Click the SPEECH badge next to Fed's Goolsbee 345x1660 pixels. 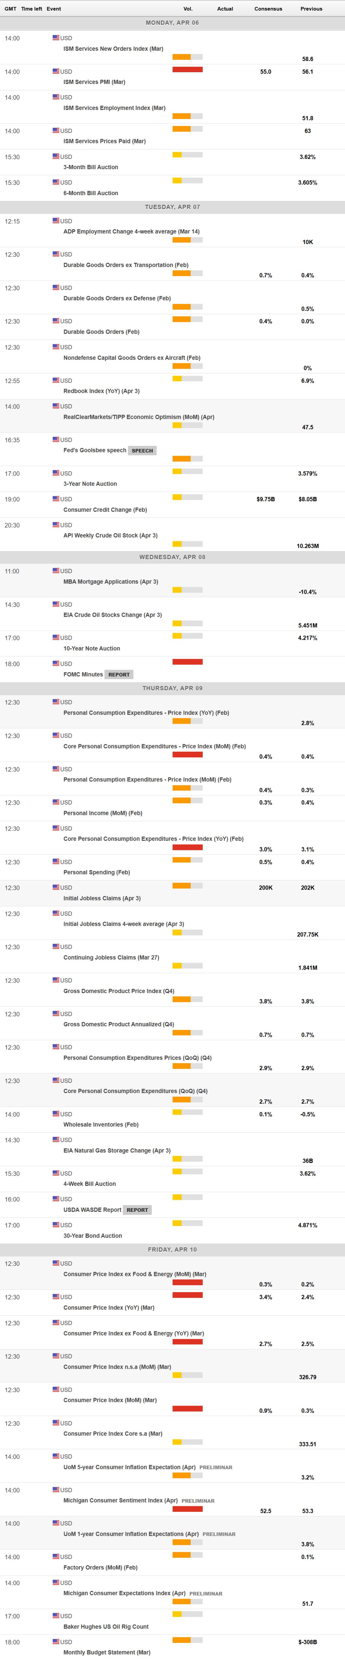[142, 450]
